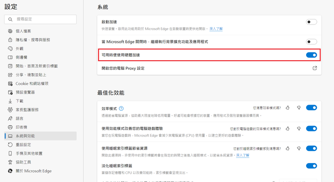This screenshot has height=182, width=334.
Task: Click 分享、複製並貼上 in sidebar
Action: pos(31,75)
